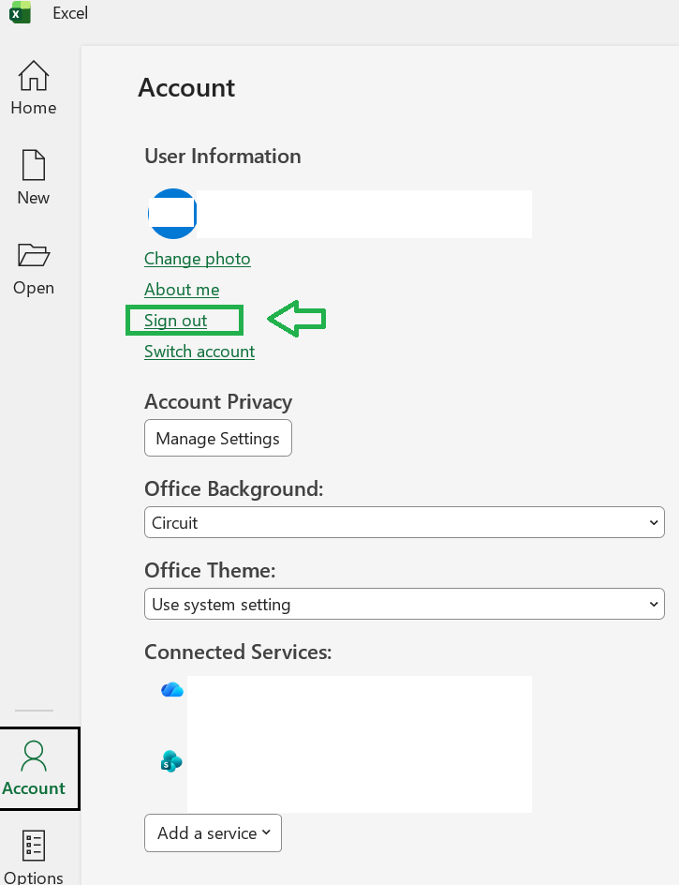Expand the Office Theme dropdown
This screenshot has width=679, height=885.
click(405, 604)
